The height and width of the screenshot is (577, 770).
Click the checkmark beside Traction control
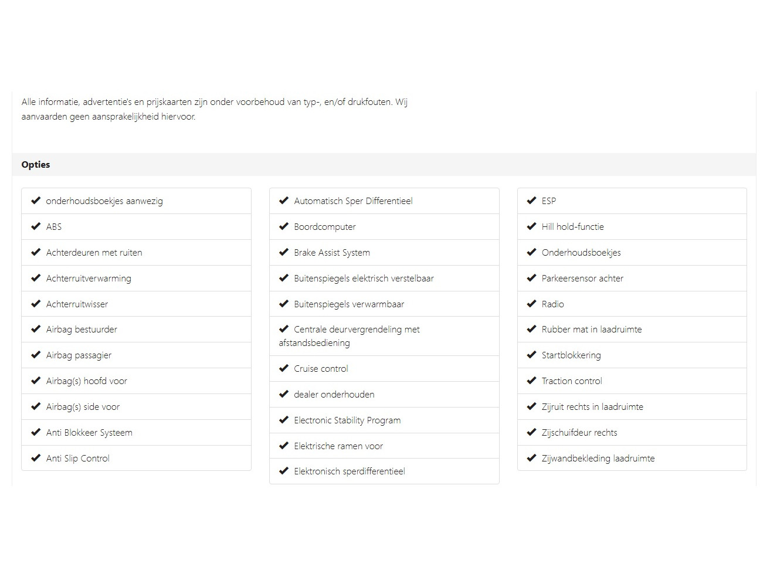coord(531,381)
